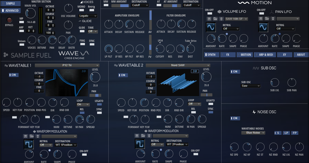
Task: Click Volume LFO sine waveform icon
Action: tap(211, 27)
